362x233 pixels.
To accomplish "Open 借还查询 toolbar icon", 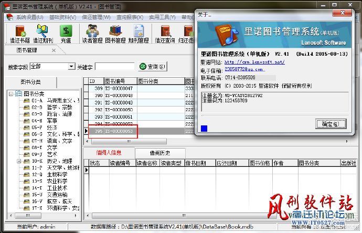I will [165, 34].
